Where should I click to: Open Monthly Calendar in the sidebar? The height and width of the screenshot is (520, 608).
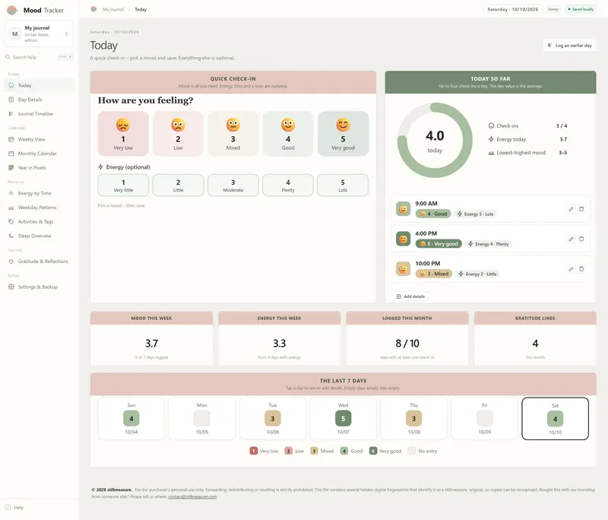point(40,154)
